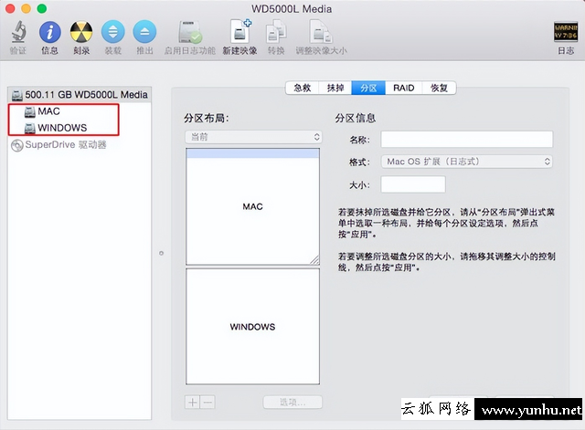The height and width of the screenshot is (430, 585).
Task: Zoom the window with green button
Action: click(x=42, y=8)
